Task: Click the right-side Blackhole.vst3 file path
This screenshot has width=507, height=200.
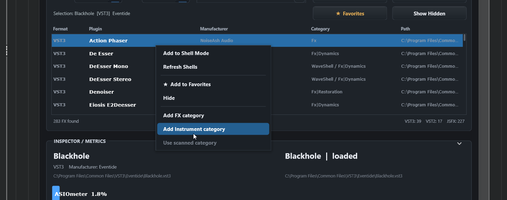Action: (x=344, y=176)
